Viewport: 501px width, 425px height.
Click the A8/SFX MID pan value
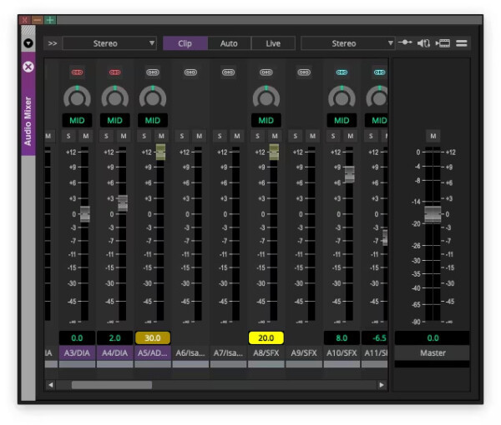click(266, 121)
